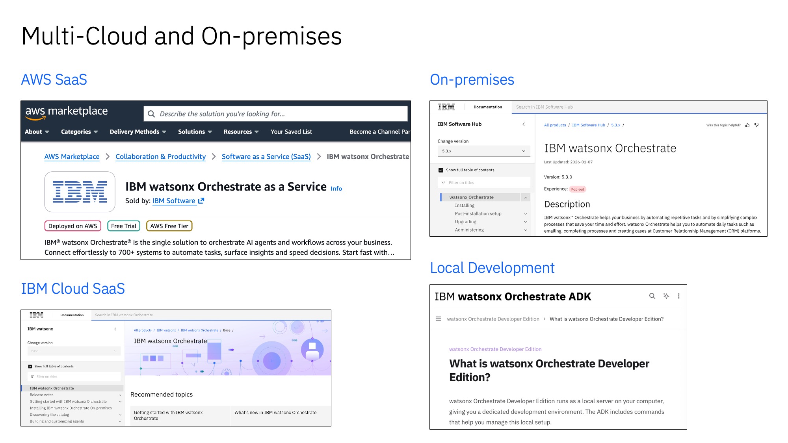Toggle Show full table of contents in IBM watsonx
The height and width of the screenshot is (443, 788).
point(30,366)
